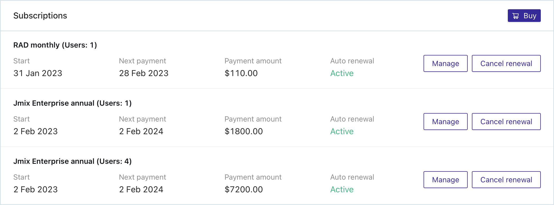Cancel renewal of Jmix Enterprise annual (Users: 4)
The width and height of the screenshot is (554, 205).
pos(506,180)
